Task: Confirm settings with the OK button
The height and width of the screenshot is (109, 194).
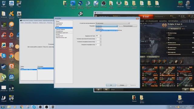Action: coord(111,85)
